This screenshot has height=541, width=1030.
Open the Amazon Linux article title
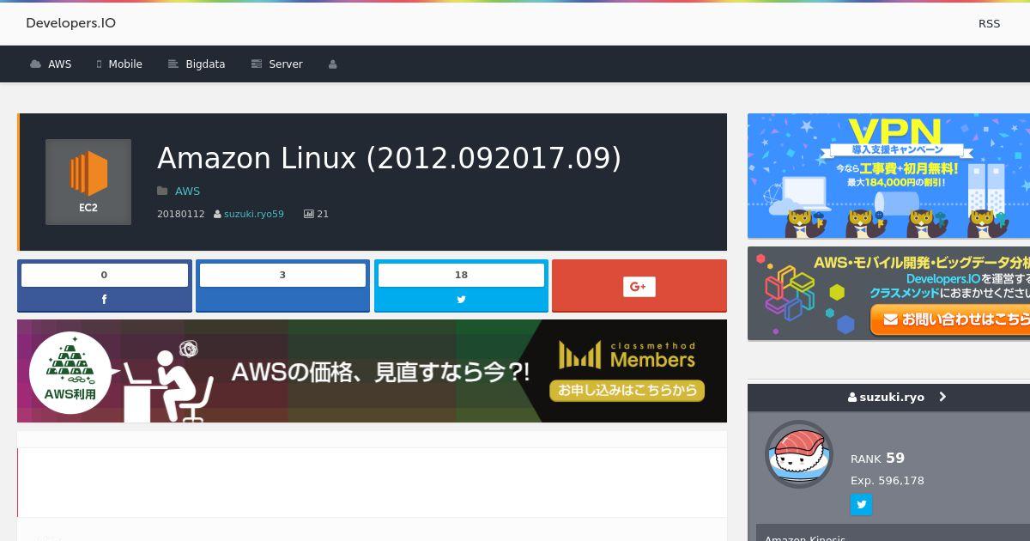pyautogui.click(x=389, y=158)
